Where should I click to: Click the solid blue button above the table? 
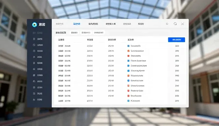tap(177, 40)
